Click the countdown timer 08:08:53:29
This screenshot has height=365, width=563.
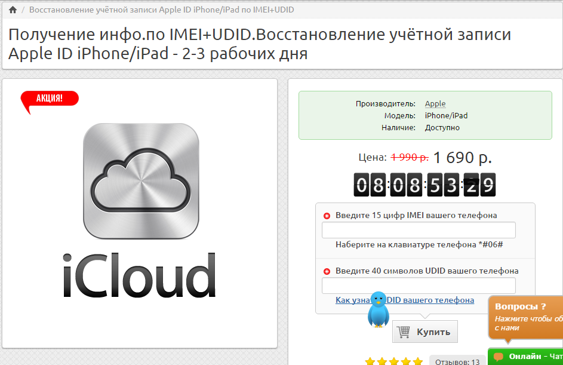424,185
